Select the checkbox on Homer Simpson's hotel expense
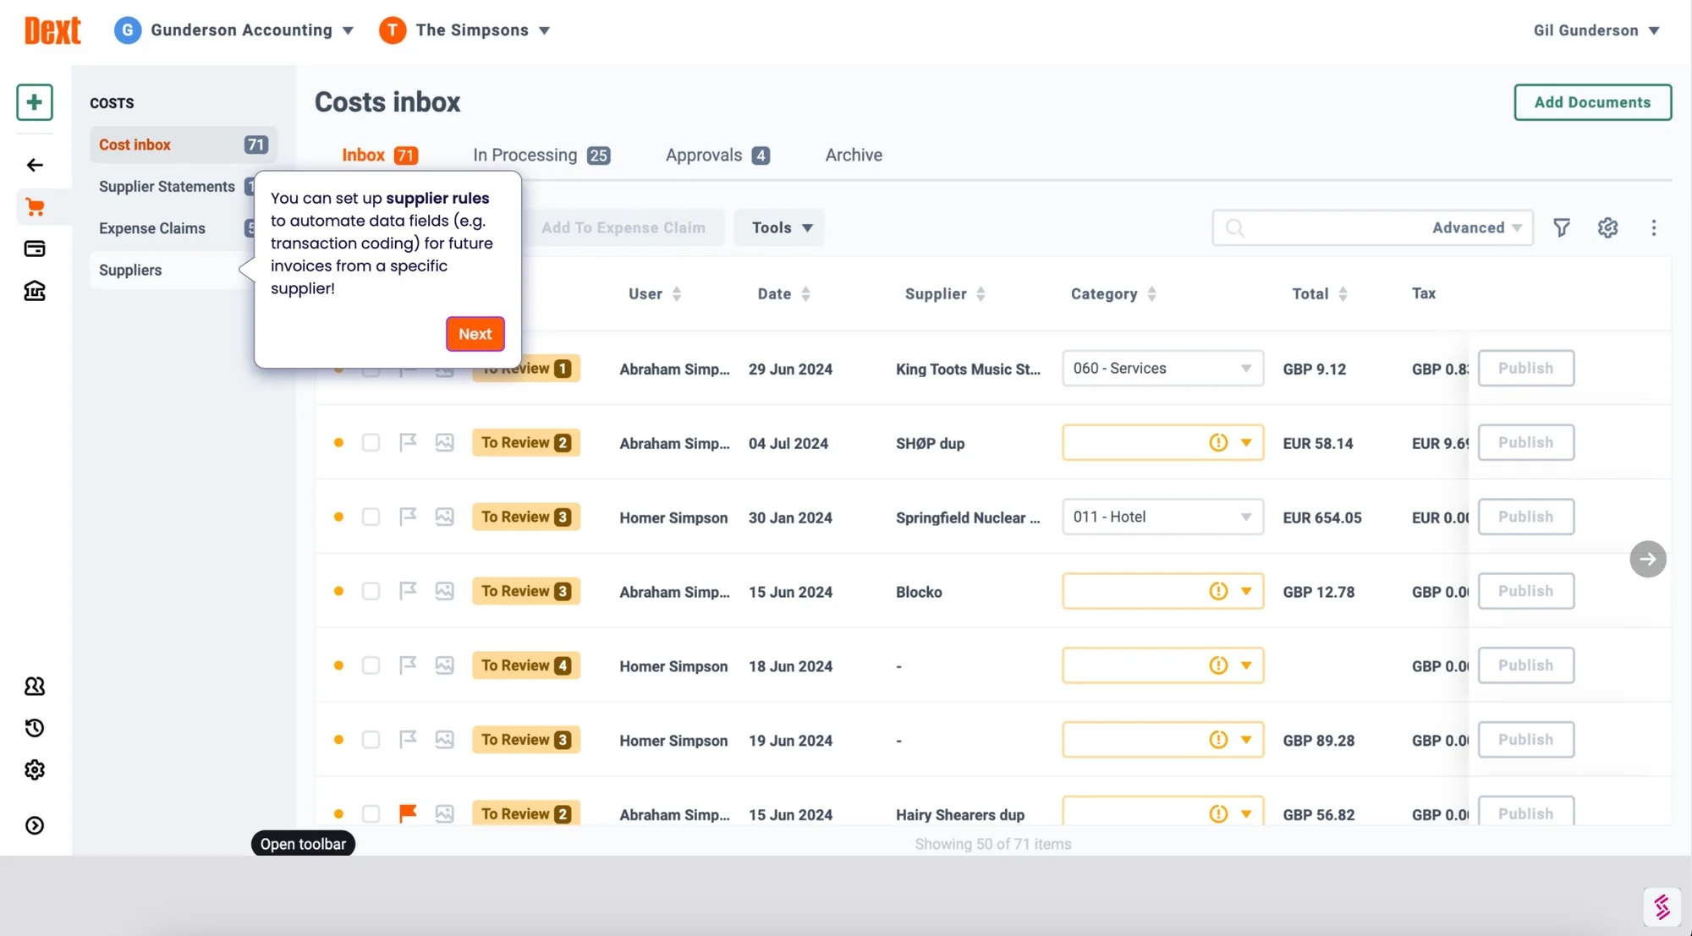This screenshot has height=936, width=1692. [371, 517]
